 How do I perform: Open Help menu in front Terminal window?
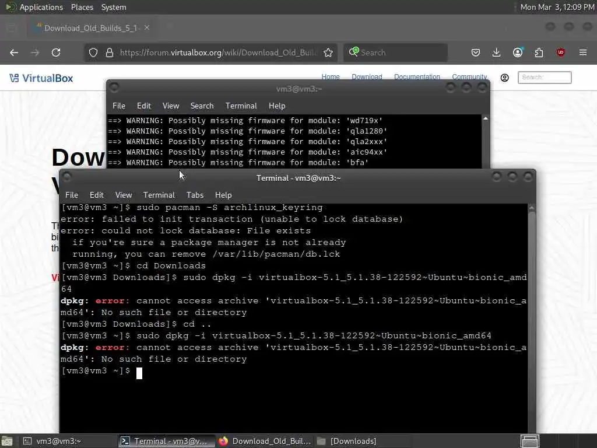(x=223, y=195)
